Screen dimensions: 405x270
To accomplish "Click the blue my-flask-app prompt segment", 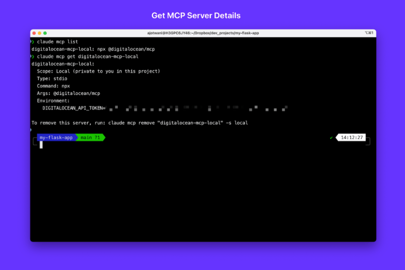I will point(56,137).
